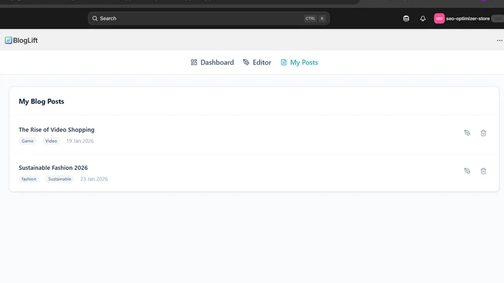
Task: Click the 23 Jan 2026 date
Action: [94, 179]
